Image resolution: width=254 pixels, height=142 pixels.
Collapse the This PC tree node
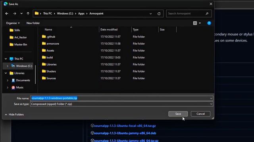(x=6, y=59)
